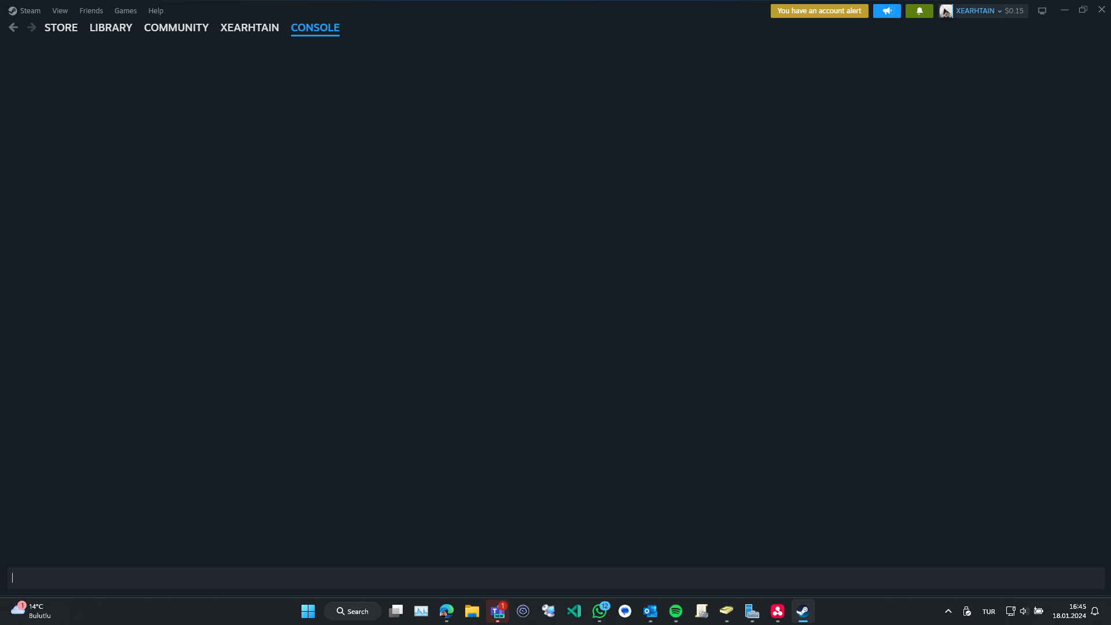
Task: Open the green notifications bell
Action: tap(919, 11)
